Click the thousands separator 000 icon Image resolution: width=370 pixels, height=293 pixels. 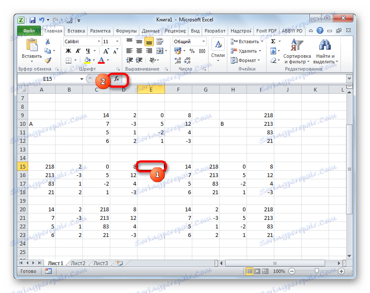coord(202,51)
